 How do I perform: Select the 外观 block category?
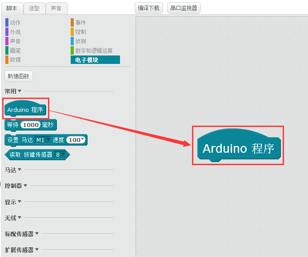pos(13,32)
